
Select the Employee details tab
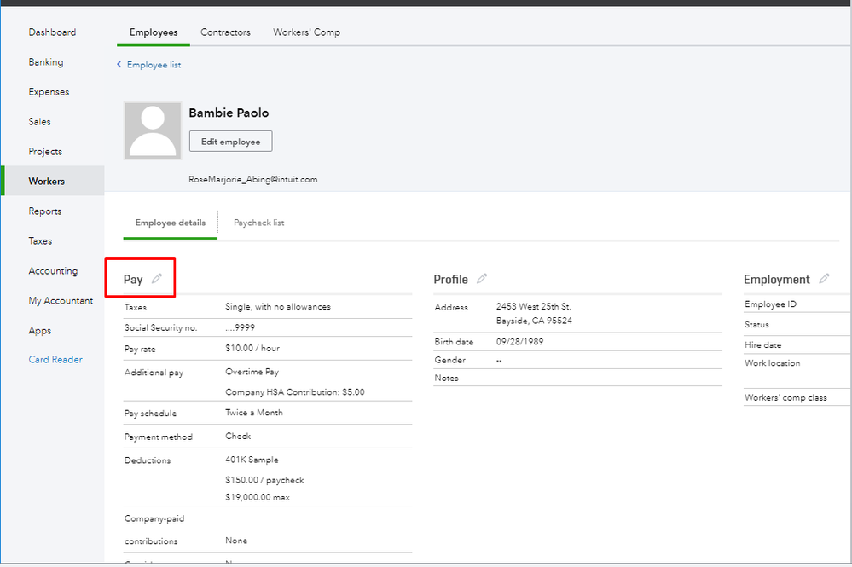coord(170,223)
